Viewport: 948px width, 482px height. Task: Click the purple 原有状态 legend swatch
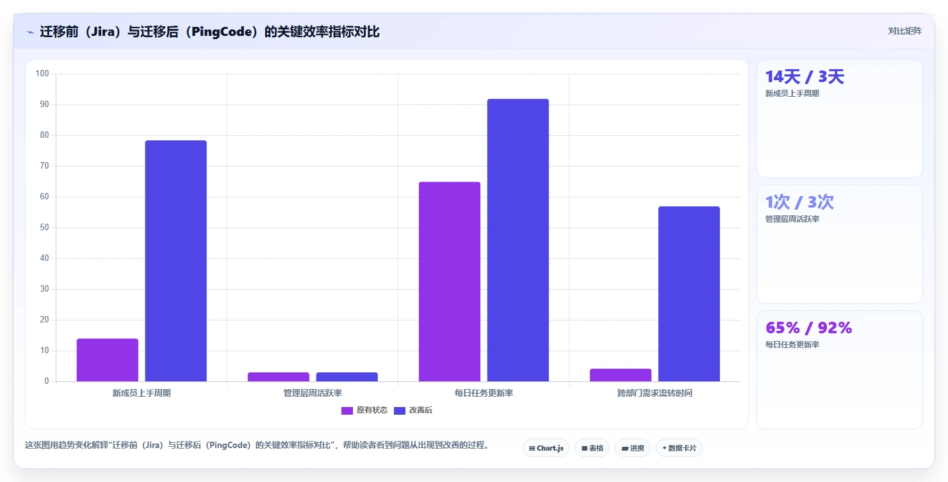tap(347, 410)
